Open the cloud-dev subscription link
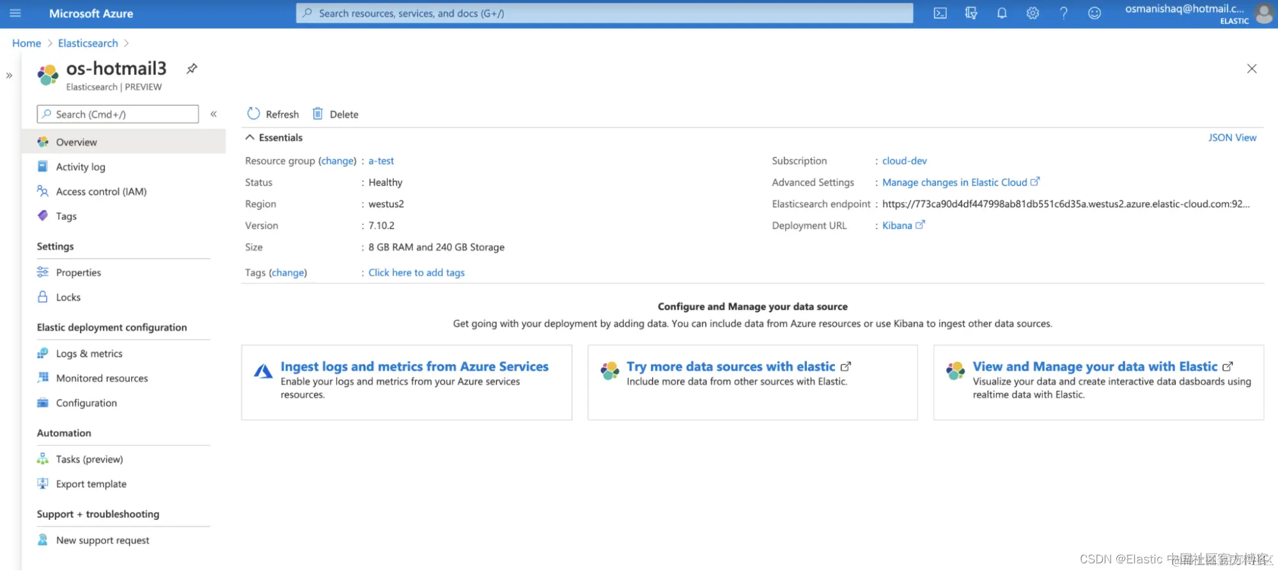Viewport: 1278px width, 571px height. [905, 161]
